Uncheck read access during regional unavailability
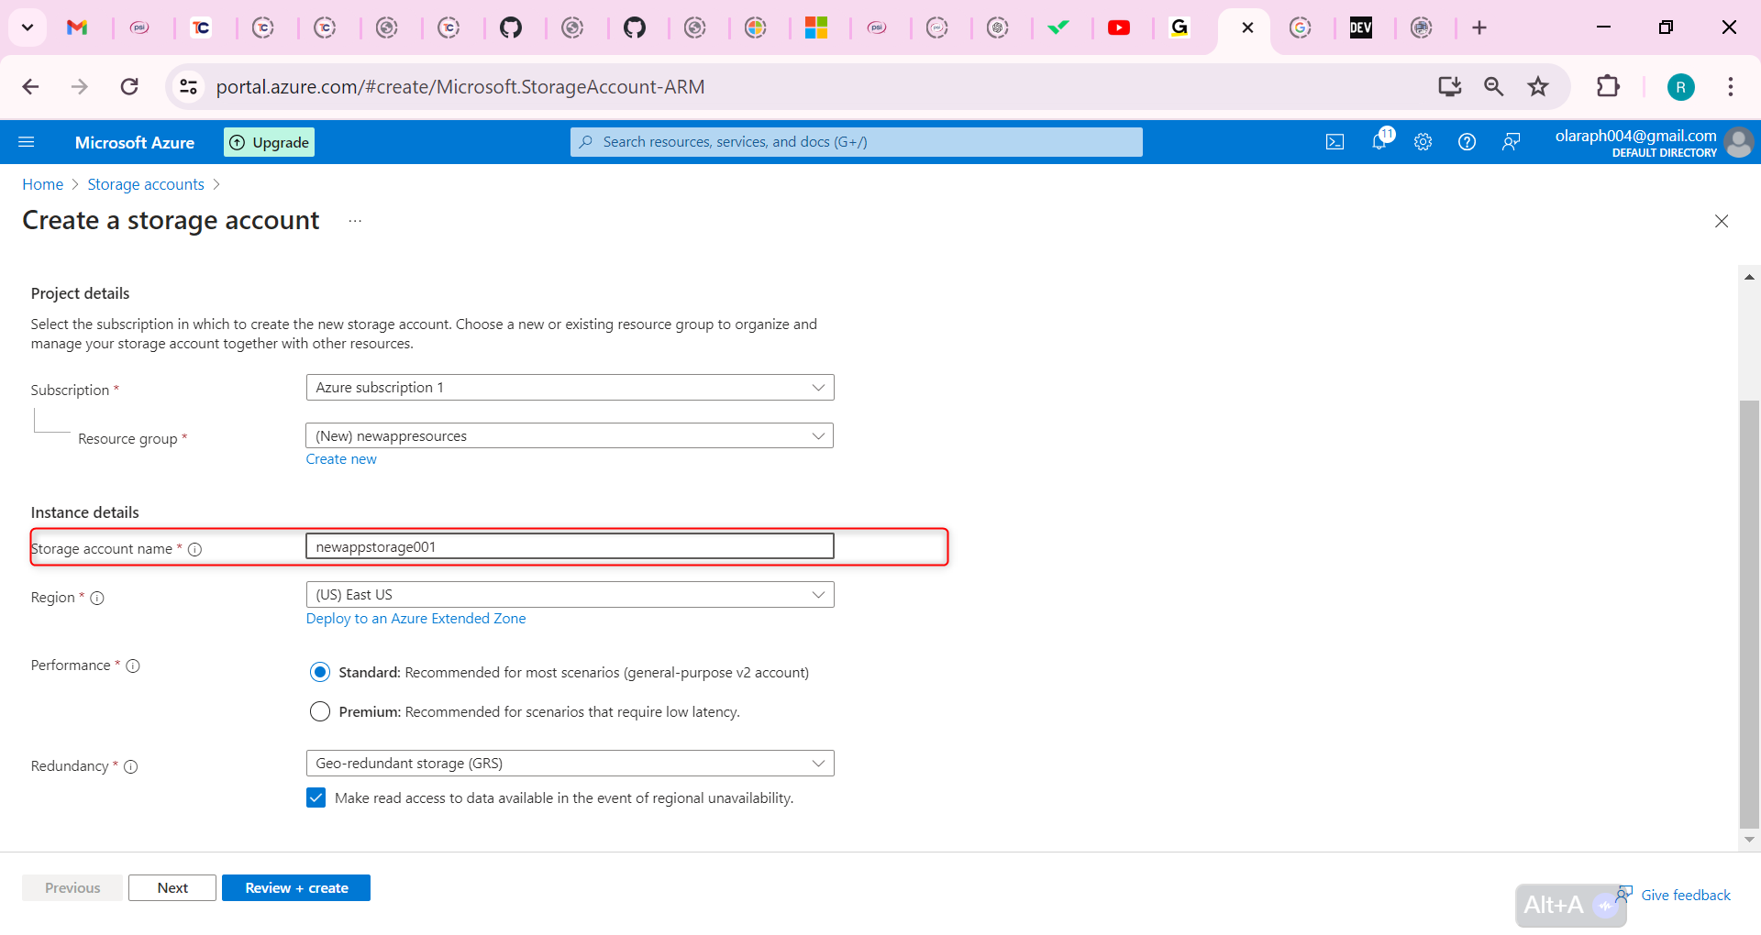 point(316,797)
